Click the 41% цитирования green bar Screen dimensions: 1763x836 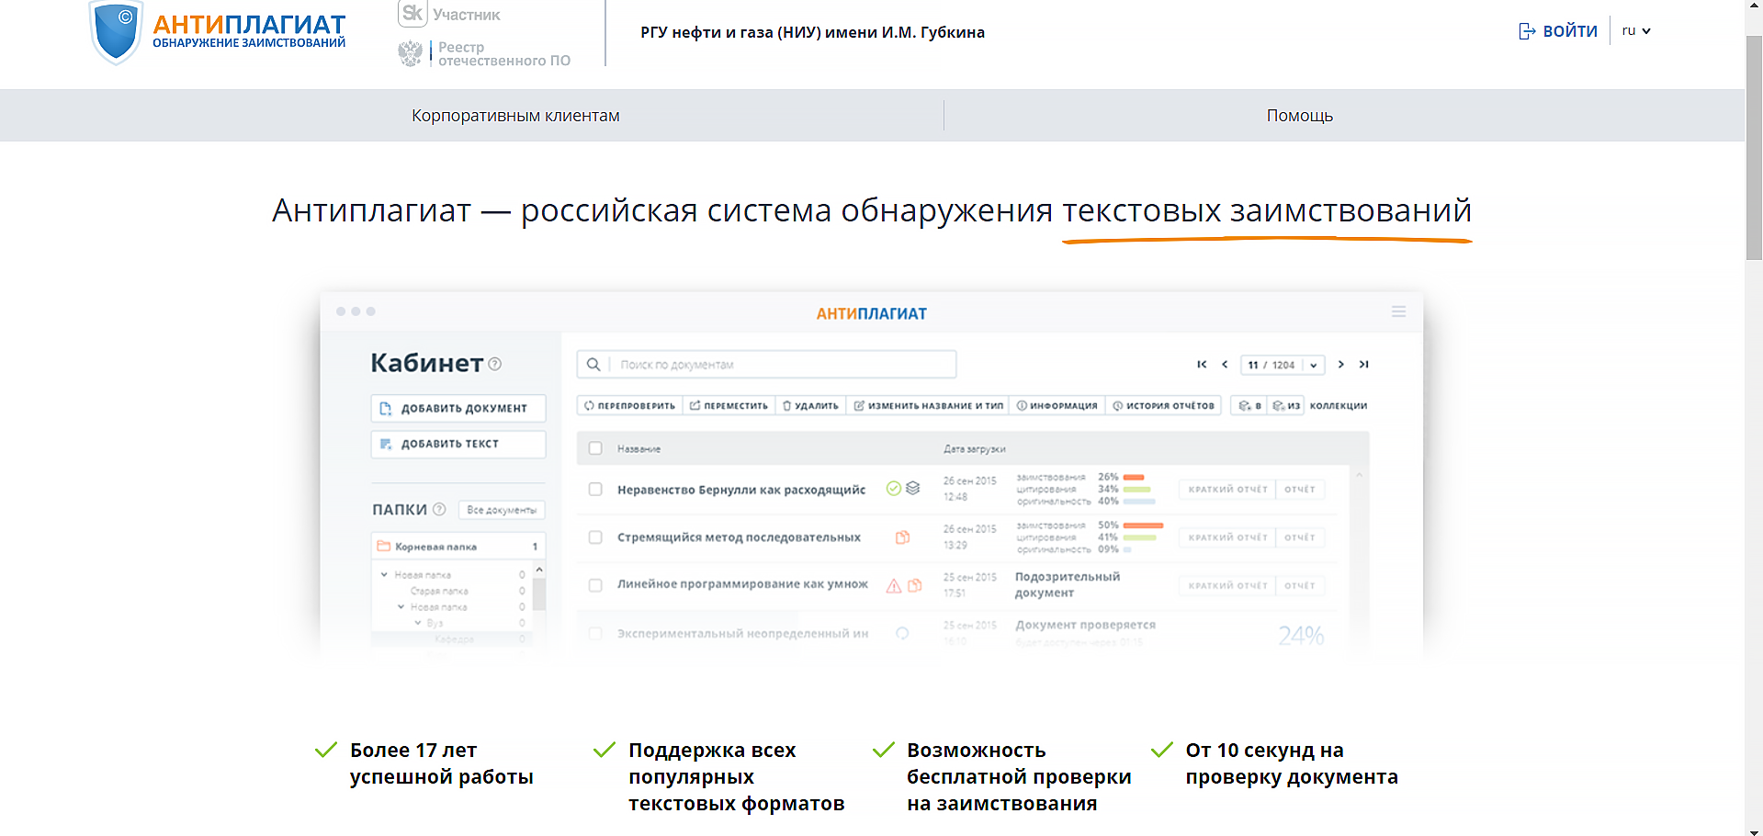[x=1140, y=537]
